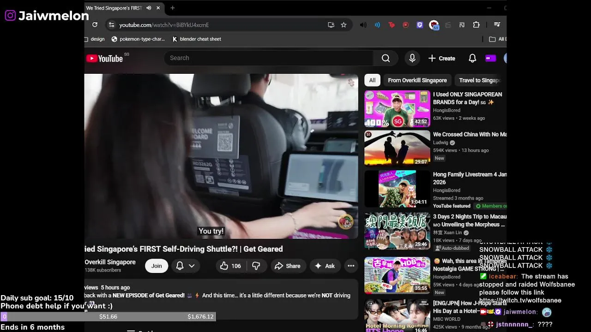This screenshot has width=591, height=332.
Task: Open YouTube notifications bell
Action: pos(472,58)
